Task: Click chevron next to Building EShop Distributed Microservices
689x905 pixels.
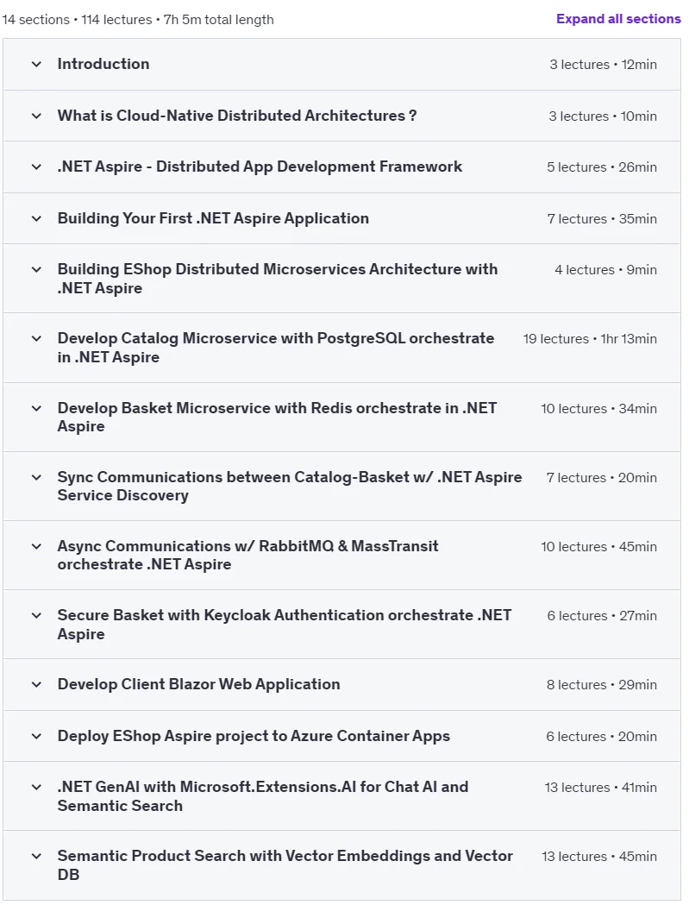Action: (x=36, y=269)
